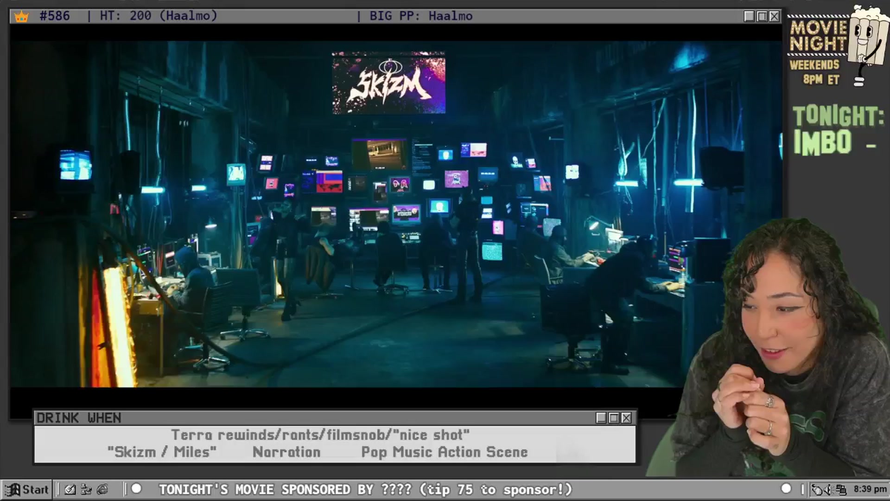
Task: Click the "WEEKENDS 8PM ET" schedule text
Action: (815, 72)
